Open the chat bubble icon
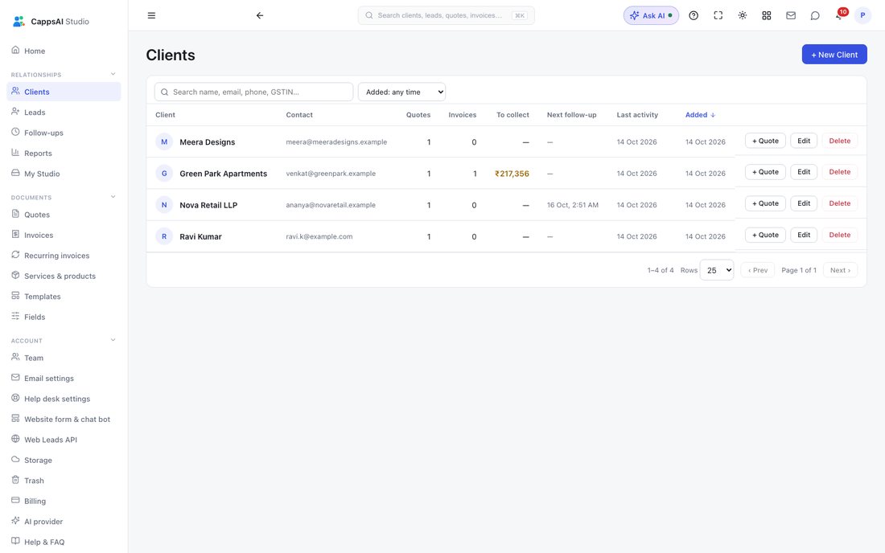This screenshot has height=553, width=885. pyautogui.click(x=815, y=15)
